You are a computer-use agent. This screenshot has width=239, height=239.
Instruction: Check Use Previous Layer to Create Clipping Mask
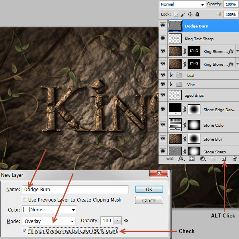(24, 200)
